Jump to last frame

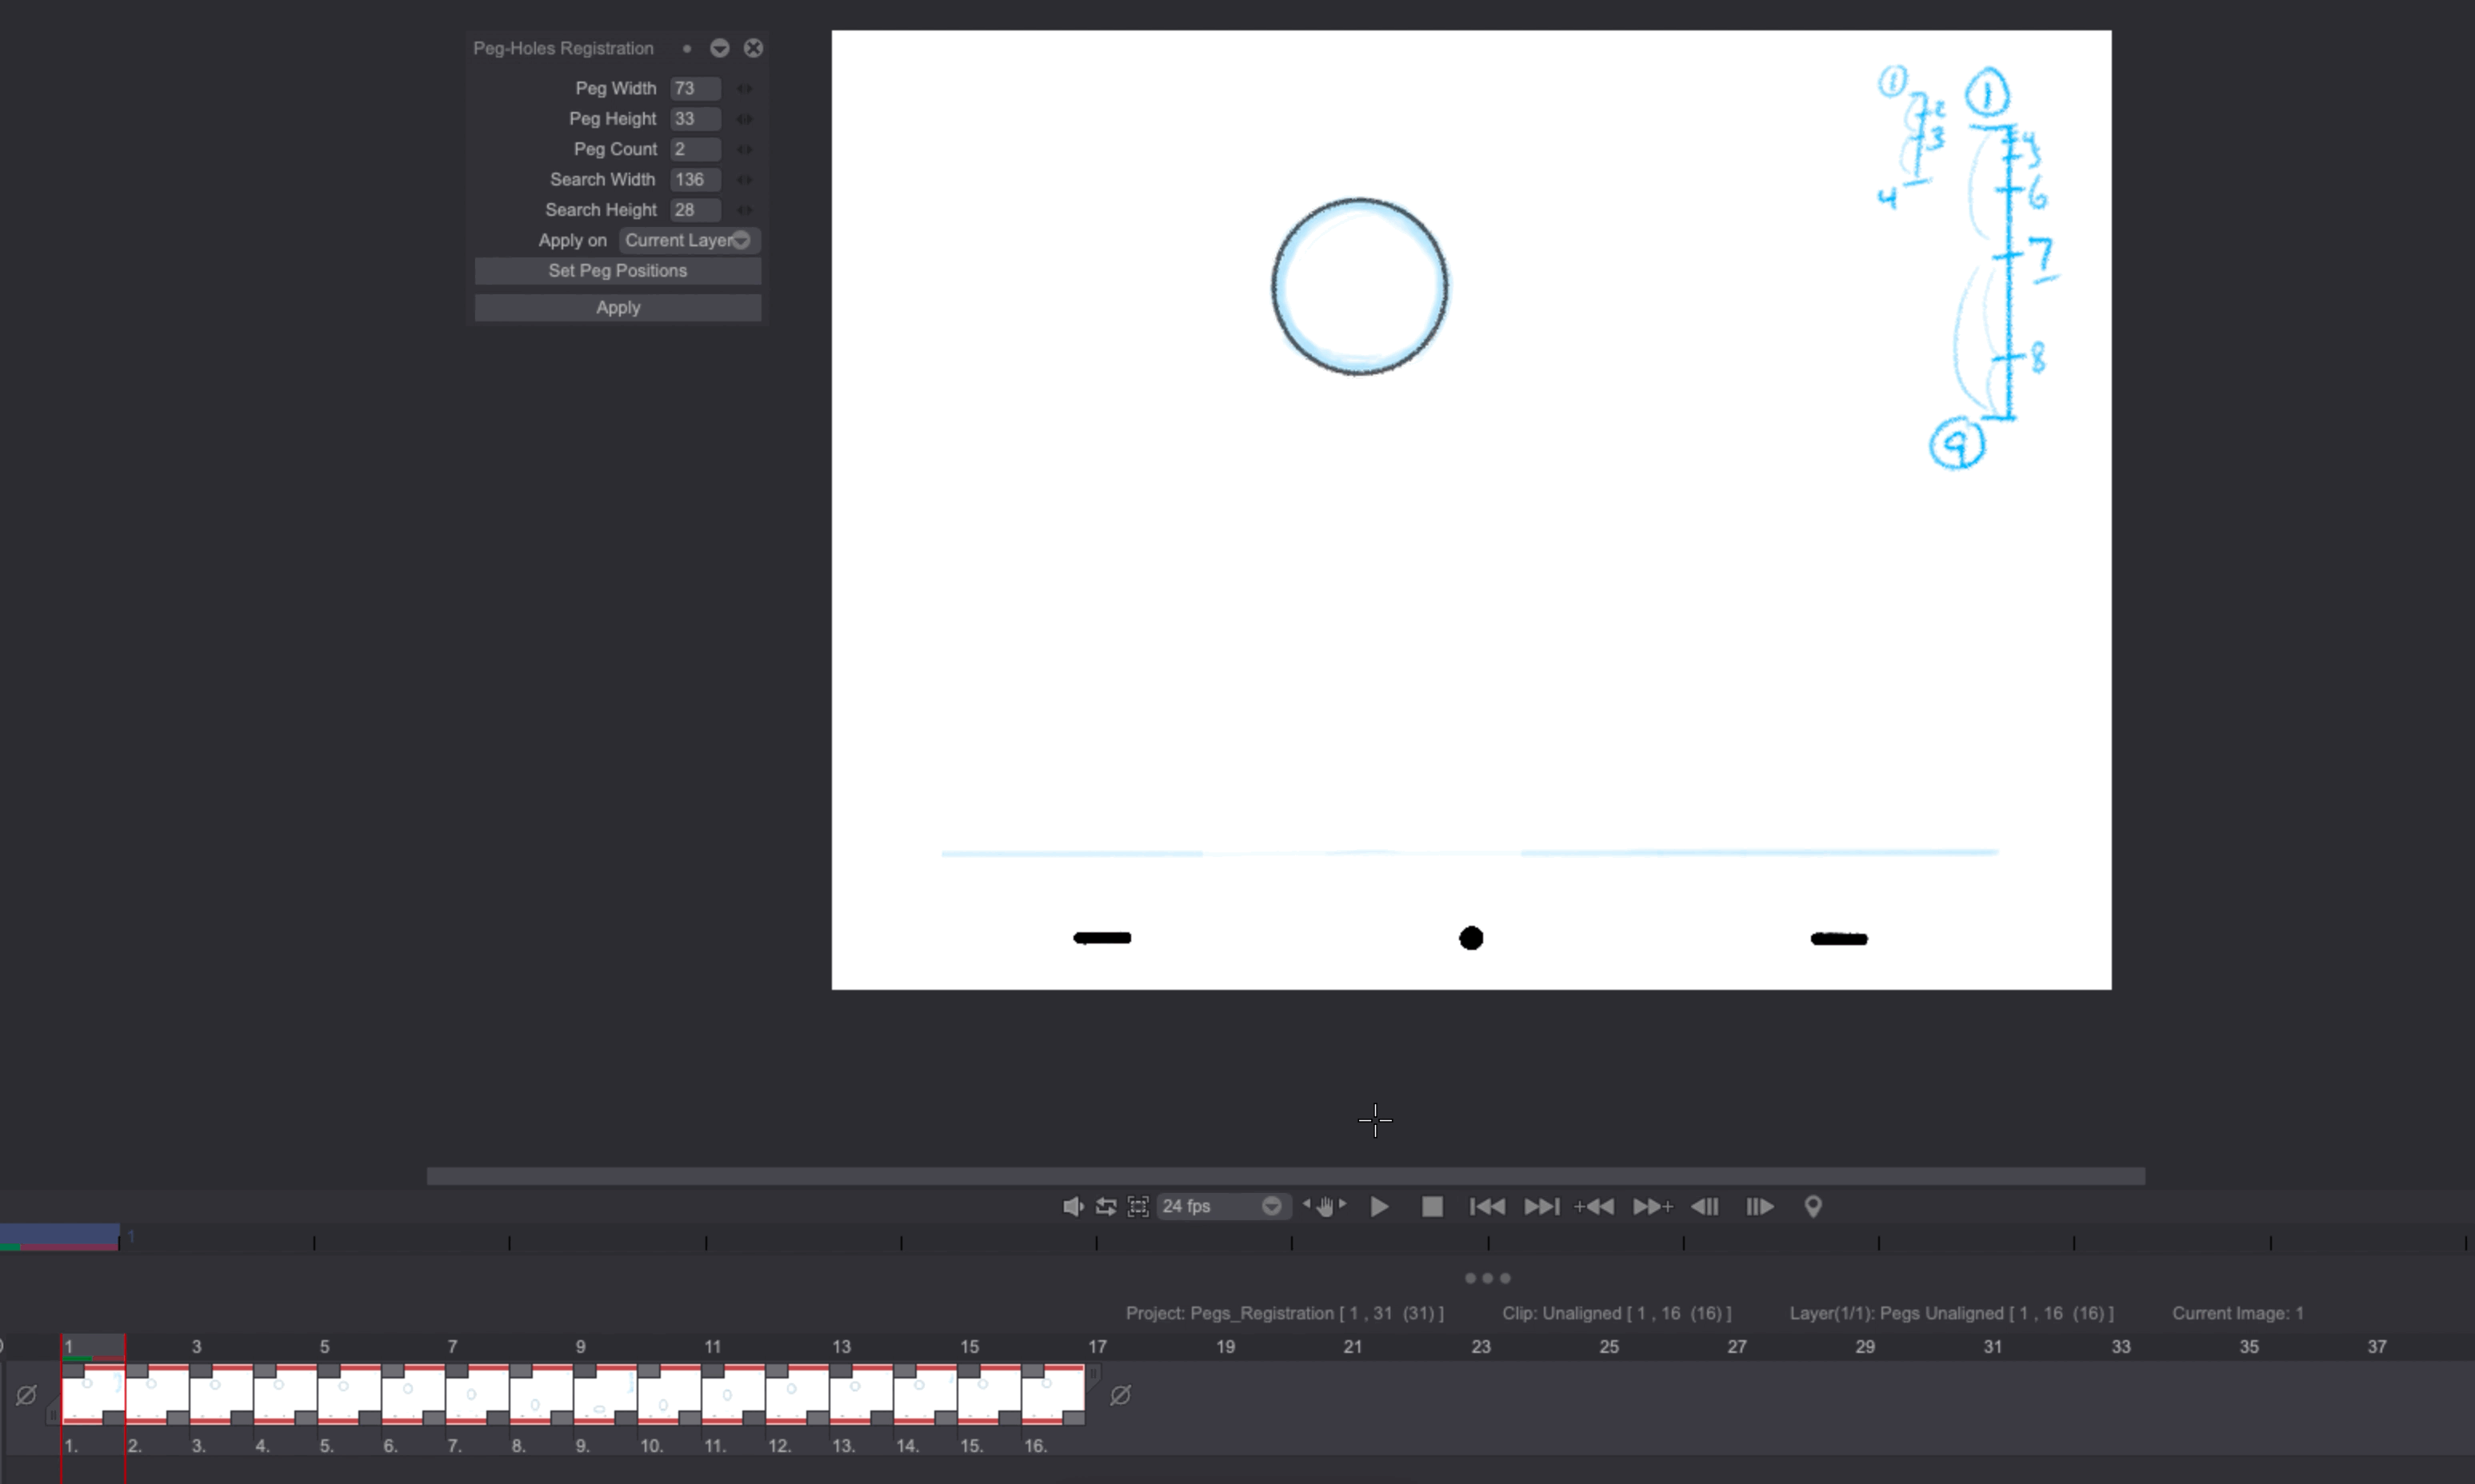(1541, 1206)
